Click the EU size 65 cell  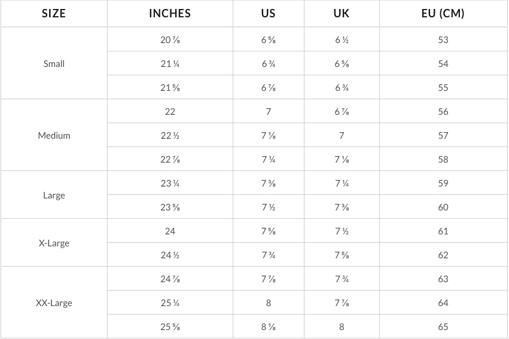[443, 326]
